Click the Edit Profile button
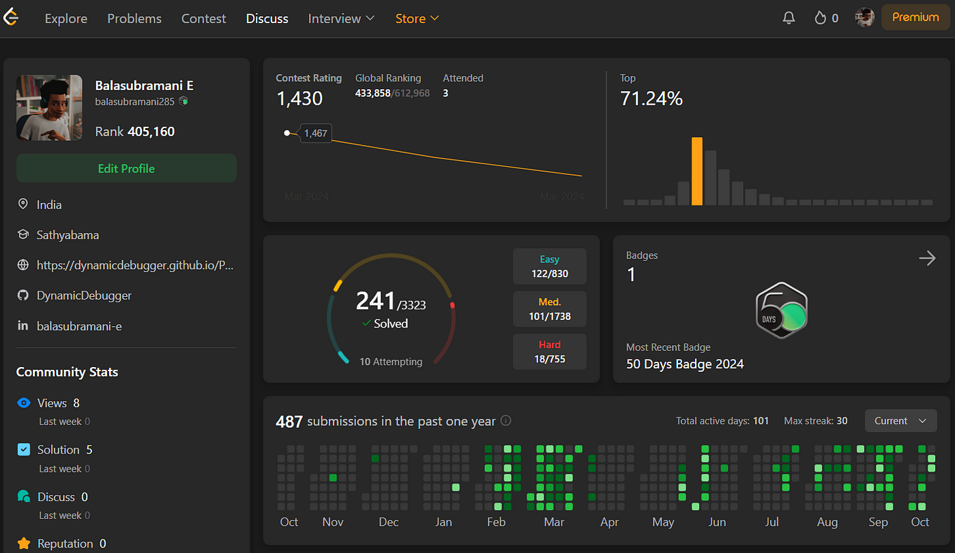The height and width of the screenshot is (553, 955). (126, 168)
